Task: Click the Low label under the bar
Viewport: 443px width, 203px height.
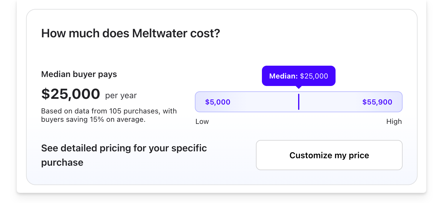Action: [202, 122]
